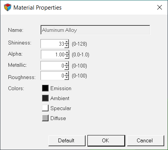Open the Emission color swatch

point(45,88)
